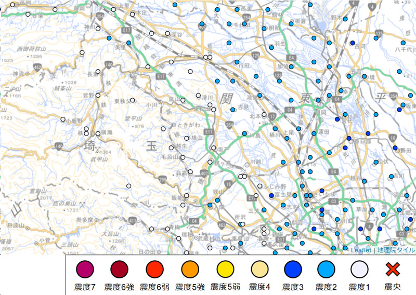Viewport: 416px width, 295px height.
Task: Select the white marker beside 北本
Action: [264, 114]
